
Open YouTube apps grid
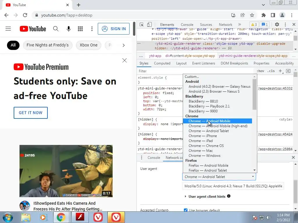(80, 29)
